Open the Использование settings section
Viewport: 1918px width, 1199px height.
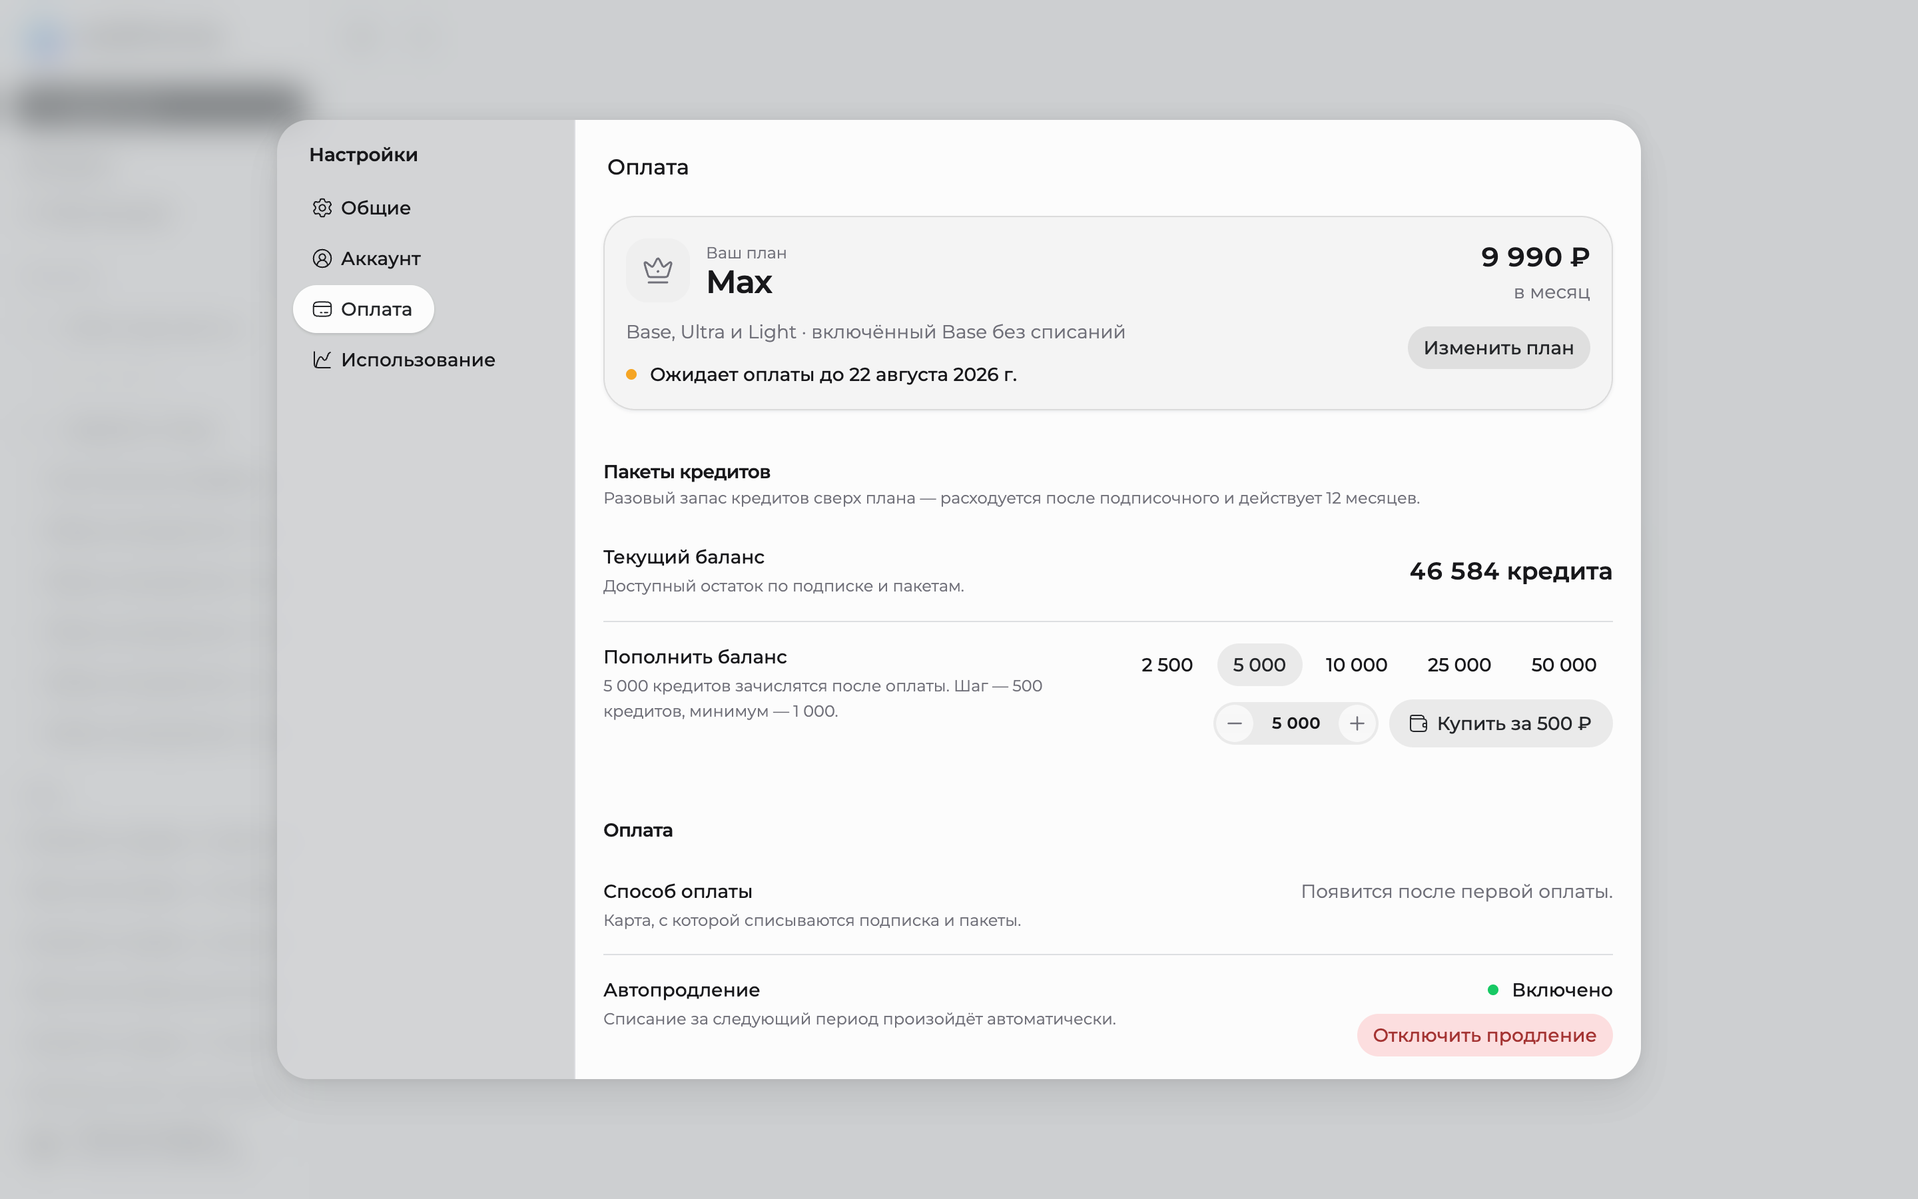tap(404, 360)
